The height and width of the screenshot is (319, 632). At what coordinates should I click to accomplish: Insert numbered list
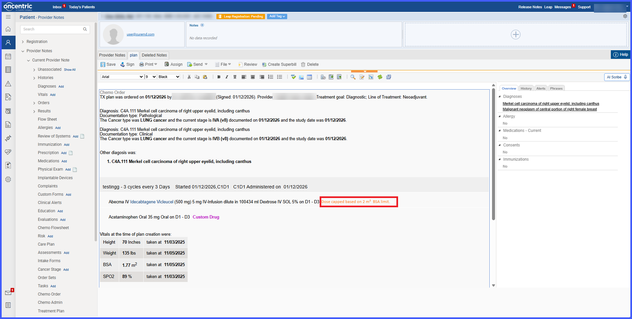point(271,77)
